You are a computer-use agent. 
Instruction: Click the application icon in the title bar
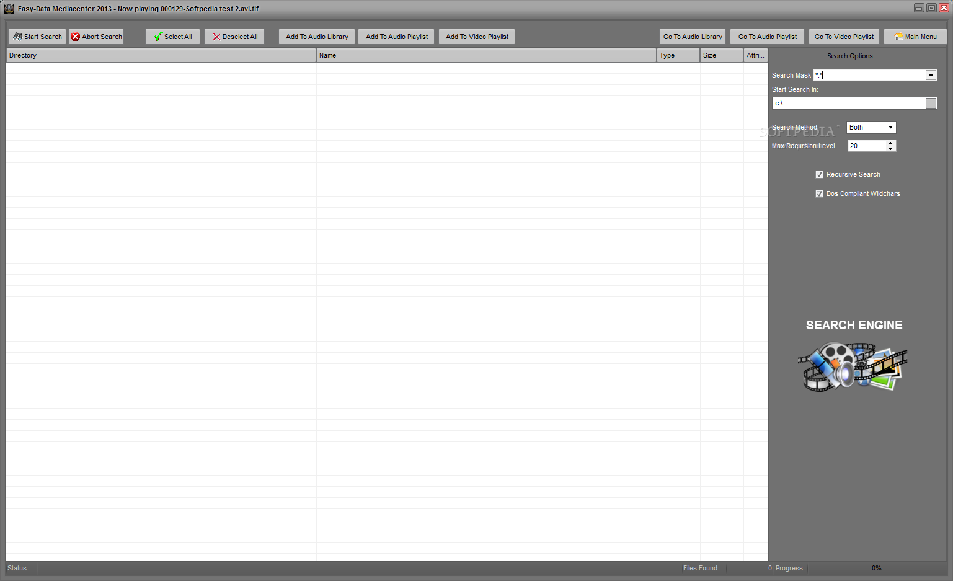[9, 9]
